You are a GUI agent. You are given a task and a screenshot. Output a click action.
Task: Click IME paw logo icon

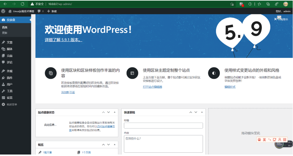[x=259, y=139]
